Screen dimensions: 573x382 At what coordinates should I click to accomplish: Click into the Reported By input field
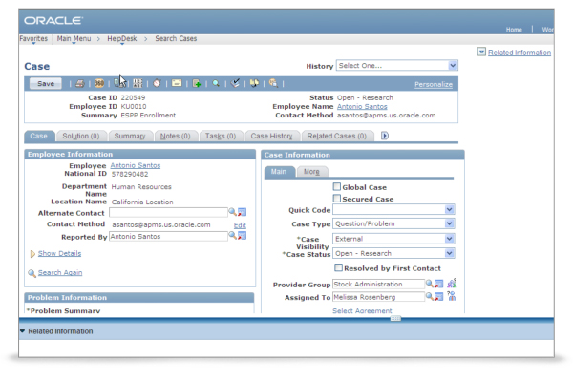[x=166, y=236]
